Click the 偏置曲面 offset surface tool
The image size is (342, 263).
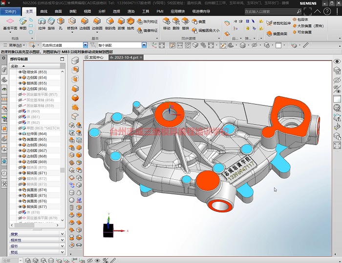[277, 34]
